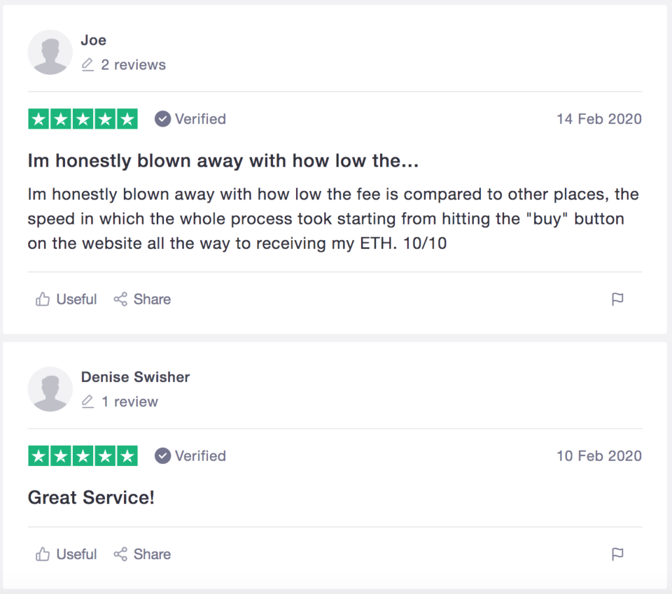Click Joe's profile avatar

(50, 53)
